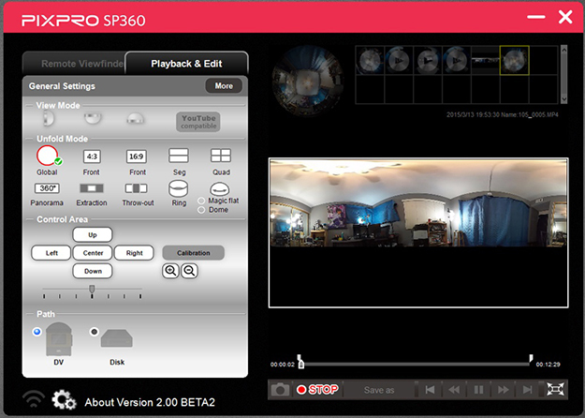Switch to 360° Panorama unfold mode
This screenshot has width=585, height=418.
pos(48,187)
